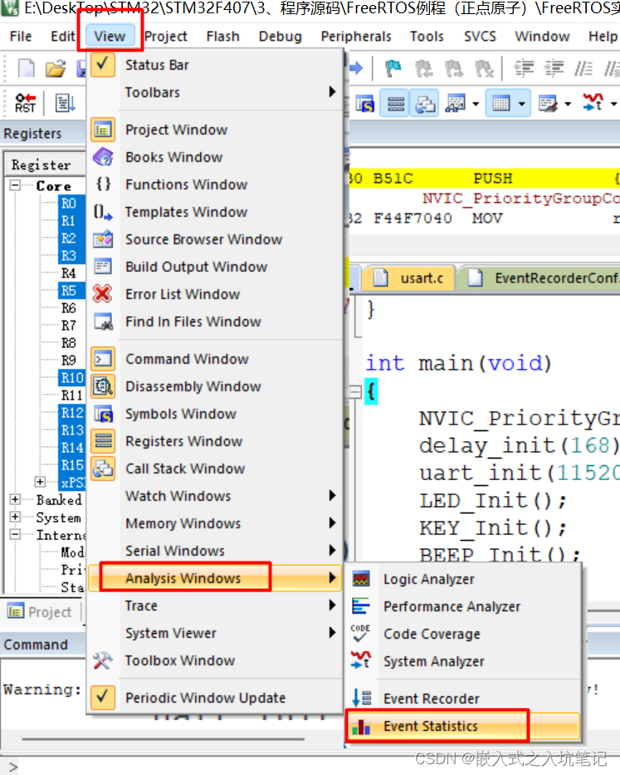Open Build Output Window

point(215,267)
